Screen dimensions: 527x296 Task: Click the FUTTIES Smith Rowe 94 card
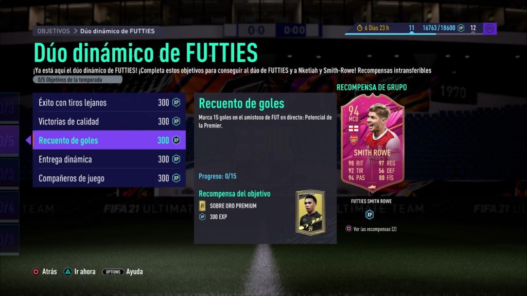[373, 143]
